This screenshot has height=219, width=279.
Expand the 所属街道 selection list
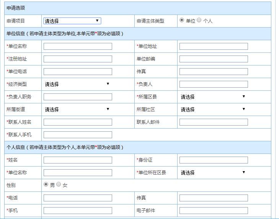[x=78, y=109]
